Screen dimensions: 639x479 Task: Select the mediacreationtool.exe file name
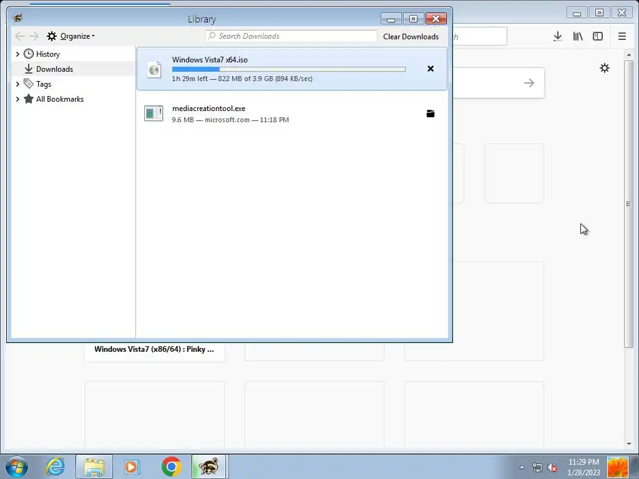[x=208, y=109]
